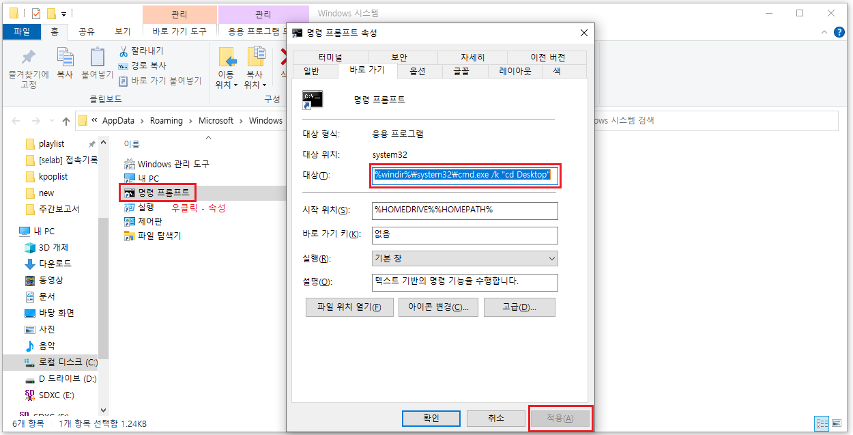Open the Shortcut Tools (바로 가기 도구) tab
This screenshot has height=435, width=853.
[x=180, y=31]
